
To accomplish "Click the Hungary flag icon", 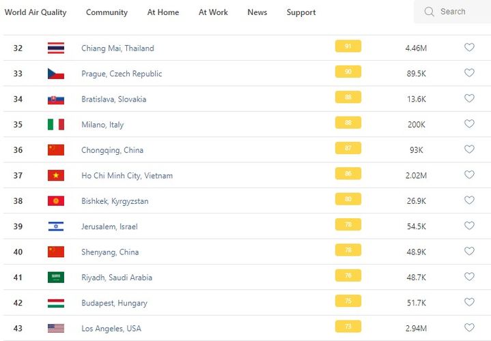I will click(56, 303).
